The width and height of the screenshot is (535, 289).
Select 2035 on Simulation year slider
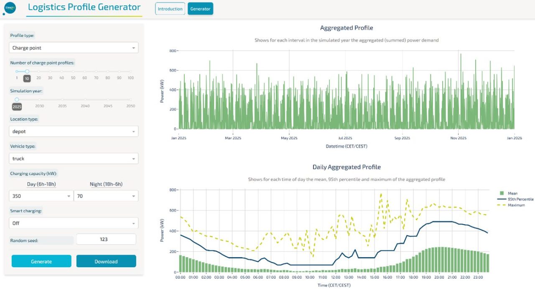coord(62,100)
